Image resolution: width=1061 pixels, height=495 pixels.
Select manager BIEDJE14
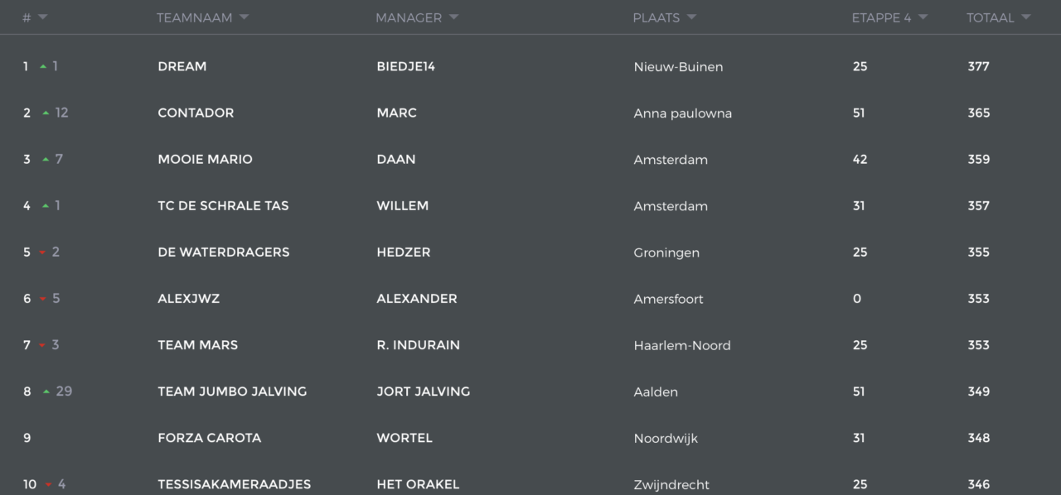point(405,66)
